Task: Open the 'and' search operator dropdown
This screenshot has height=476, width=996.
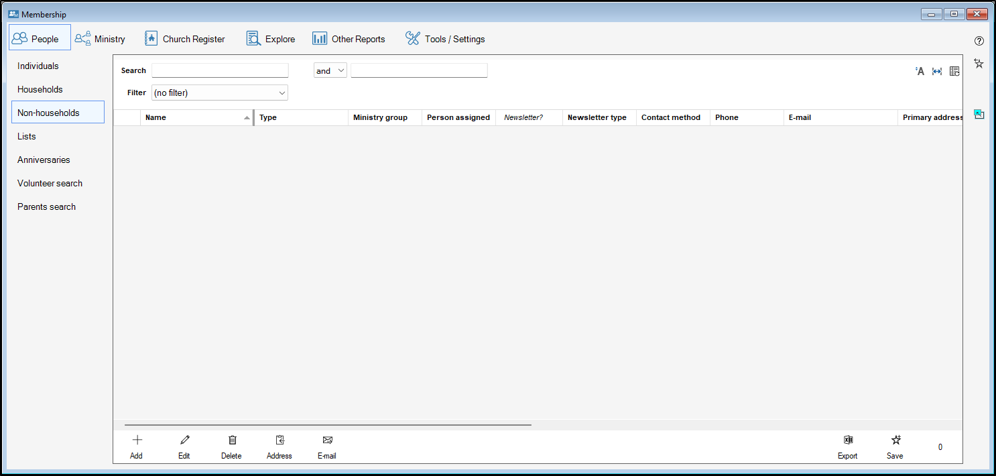Action: pos(330,70)
